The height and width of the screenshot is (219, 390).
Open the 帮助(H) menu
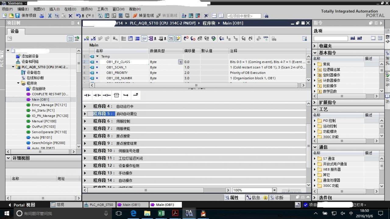[135, 9]
